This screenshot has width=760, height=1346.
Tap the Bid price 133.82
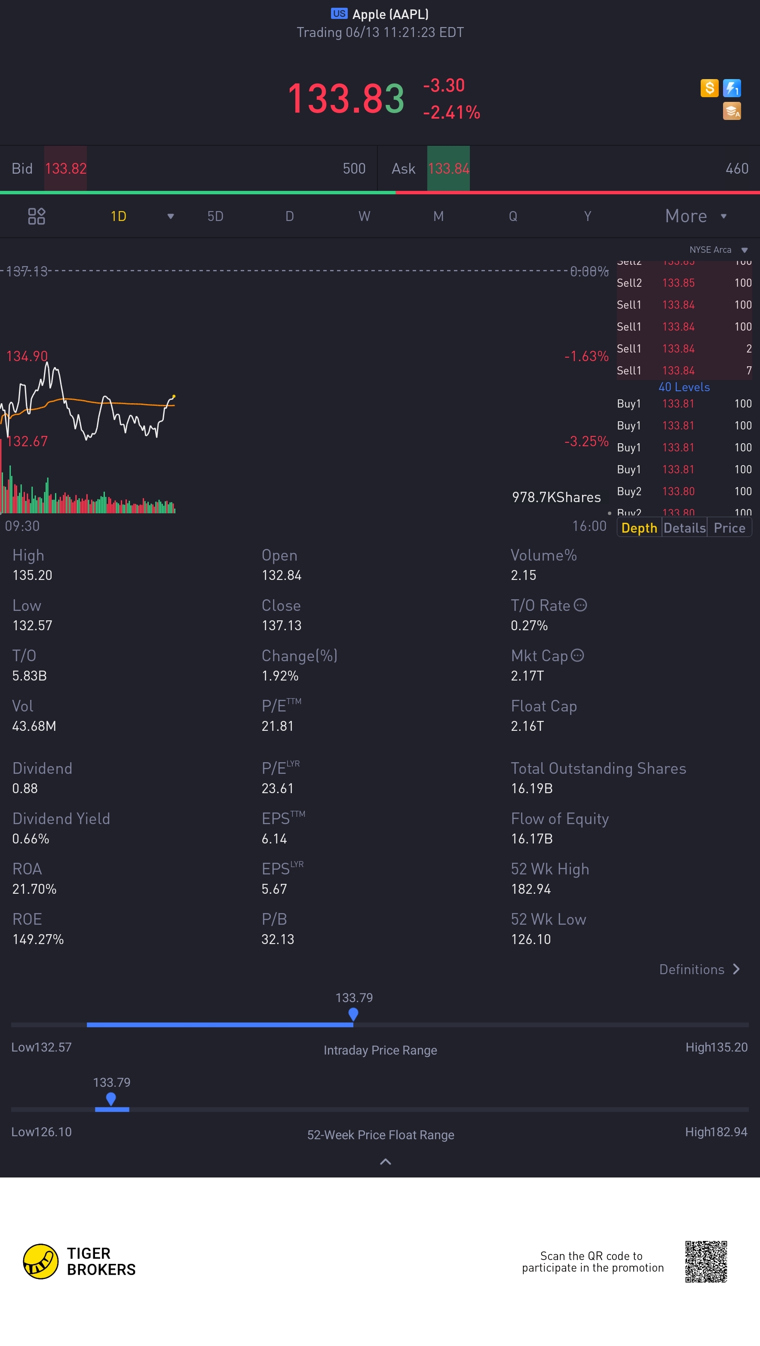click(65, 168)
